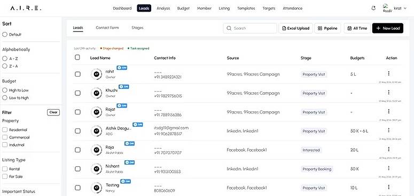The height and width of the screenshot is (196, 414).
Task: Clear all filters with the Clear button
Action: pyautogui.click(x=53, y=112)
